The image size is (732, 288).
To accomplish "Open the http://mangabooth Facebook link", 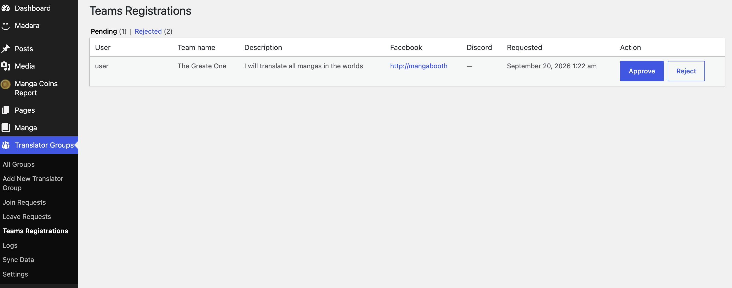I will point(419,66).
